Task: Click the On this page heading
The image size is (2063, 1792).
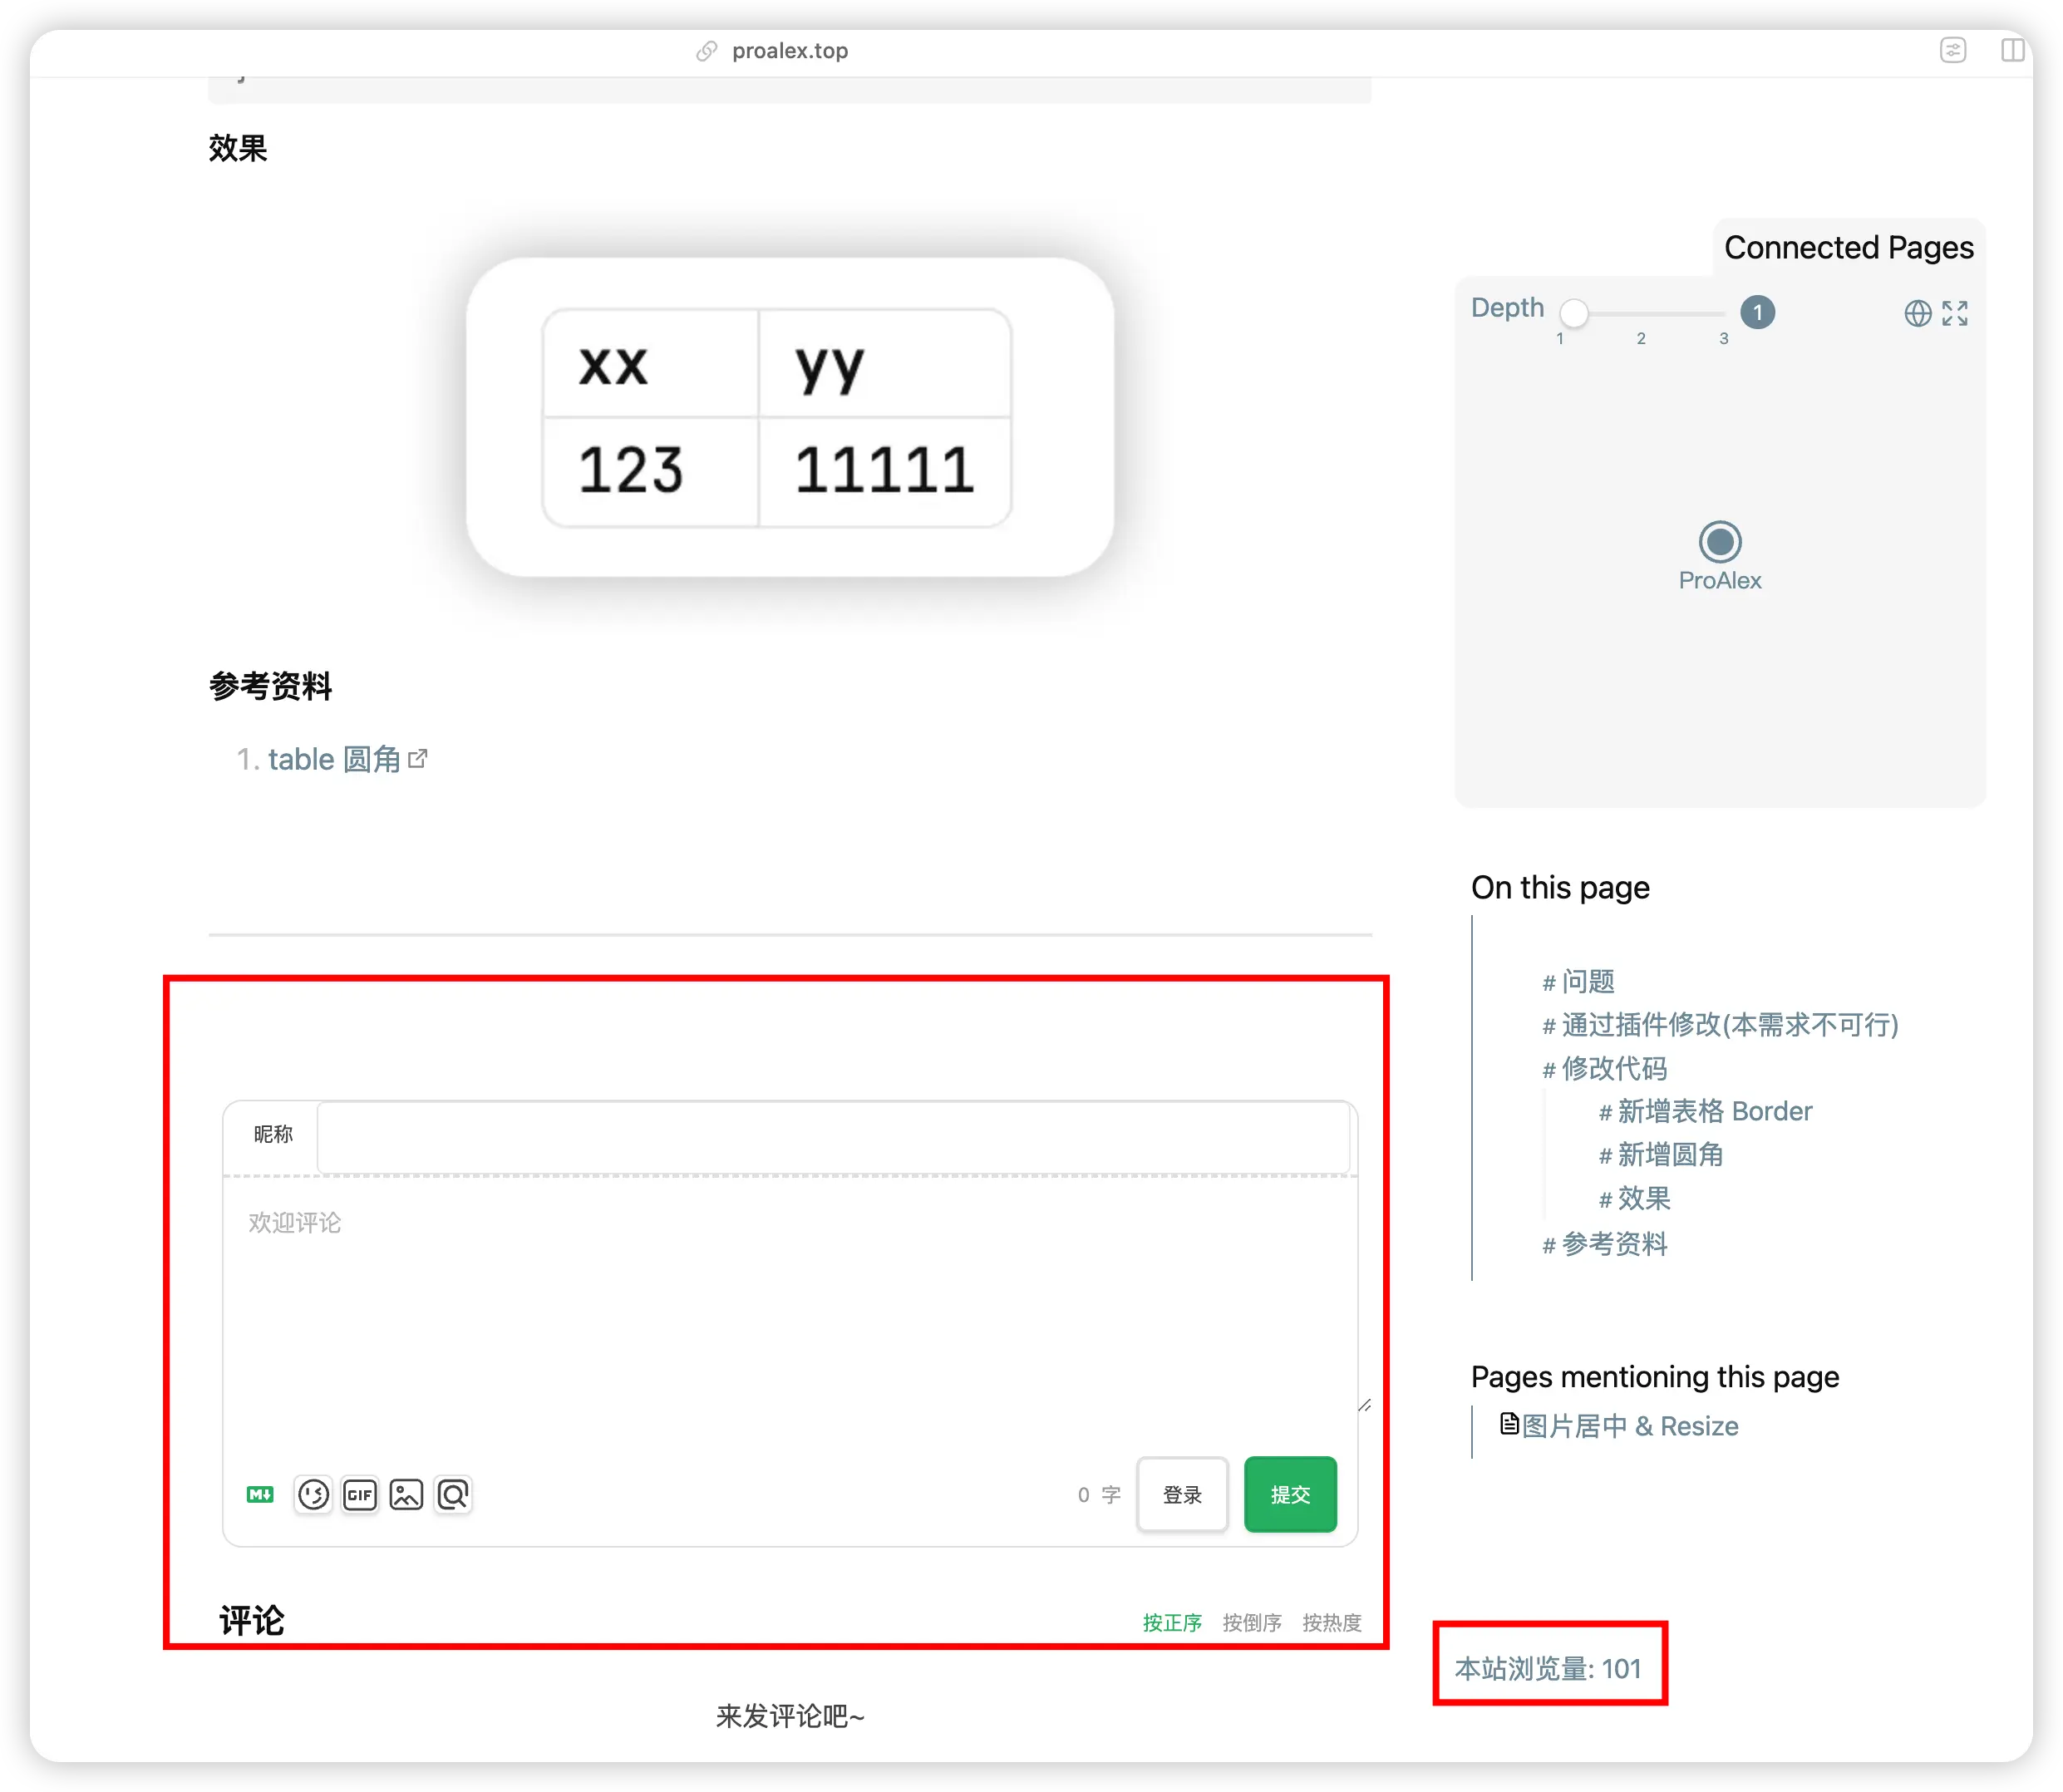Action: [1560, 887]
